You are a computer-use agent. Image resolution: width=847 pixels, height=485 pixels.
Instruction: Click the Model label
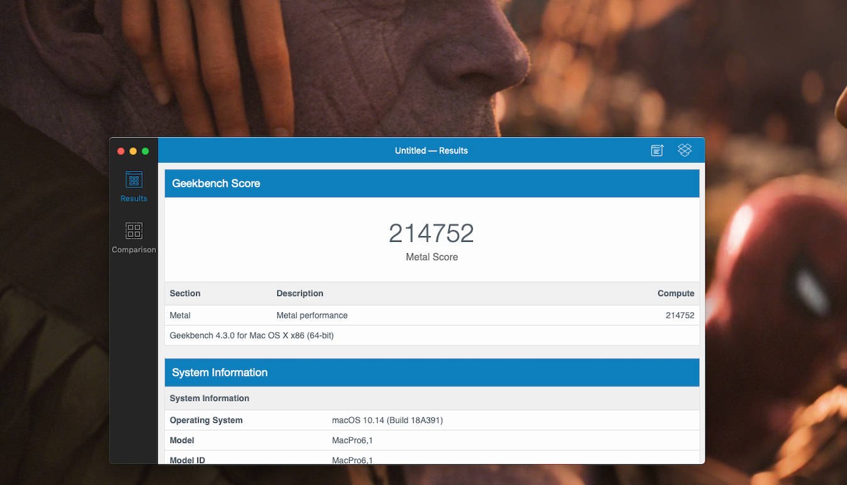click(x=182, y=440)
